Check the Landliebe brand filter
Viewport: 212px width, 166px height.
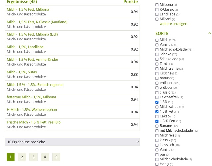coord(157,14)
